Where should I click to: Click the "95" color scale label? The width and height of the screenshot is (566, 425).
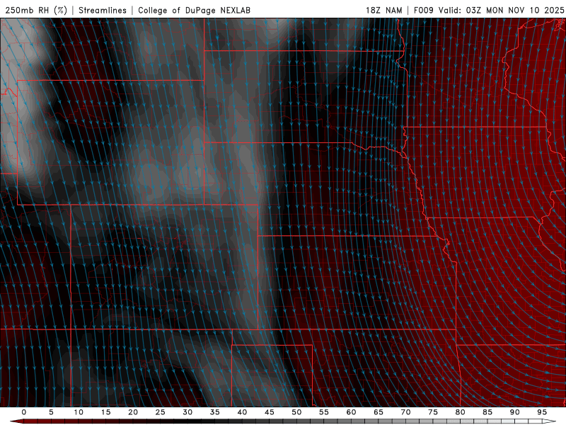pyautogui.click(x=542, y=412)
